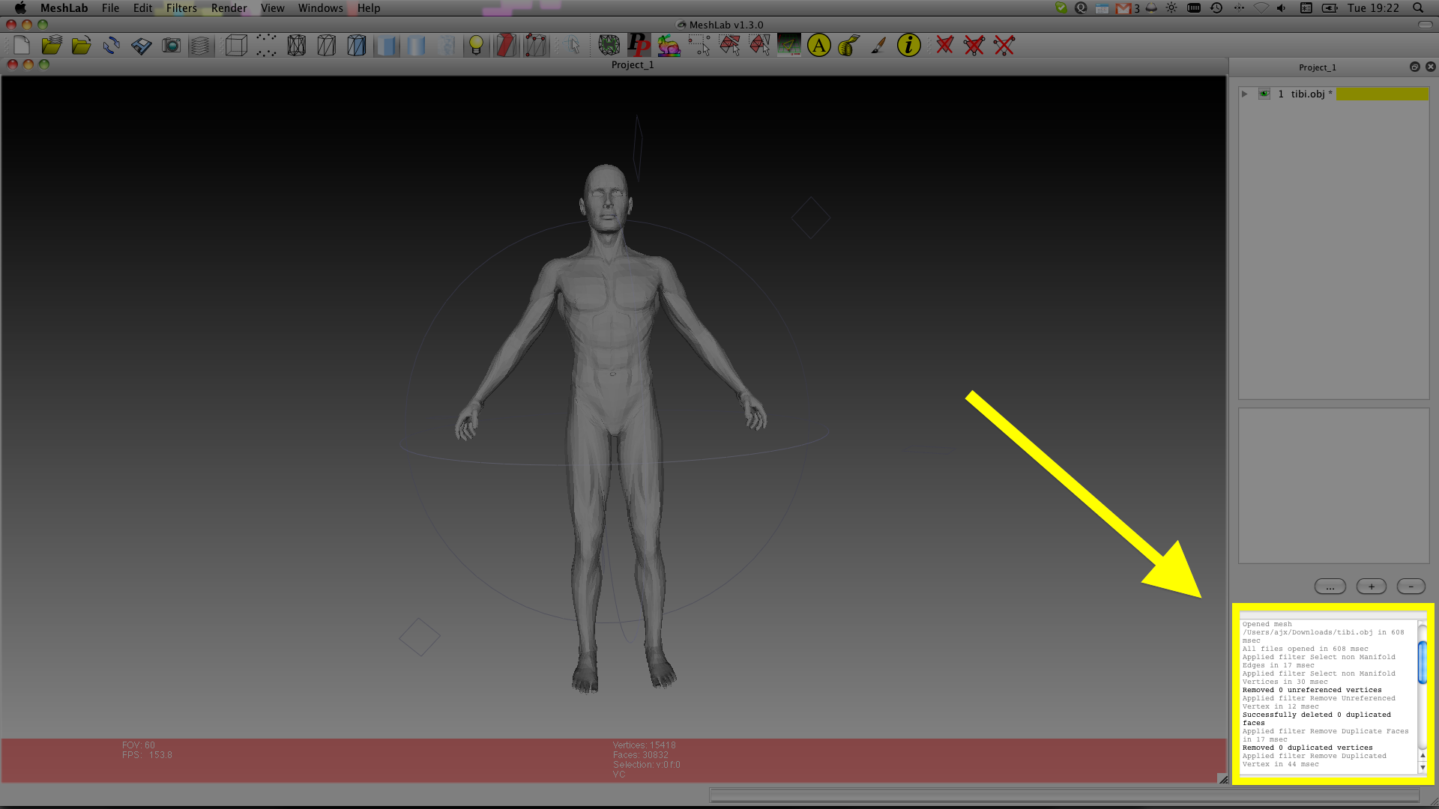Select the measuring tape tool

point(848,46)
